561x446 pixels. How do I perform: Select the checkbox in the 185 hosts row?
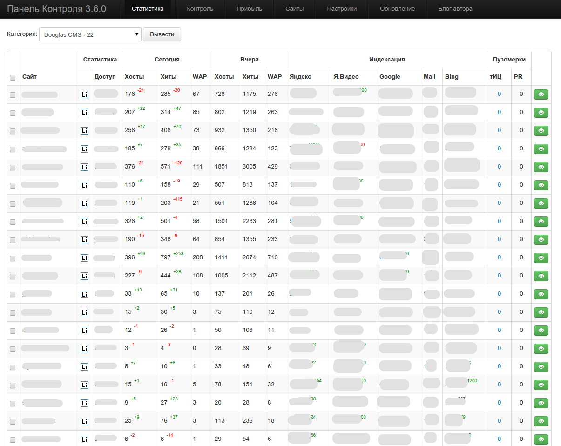tap(13, 149)
